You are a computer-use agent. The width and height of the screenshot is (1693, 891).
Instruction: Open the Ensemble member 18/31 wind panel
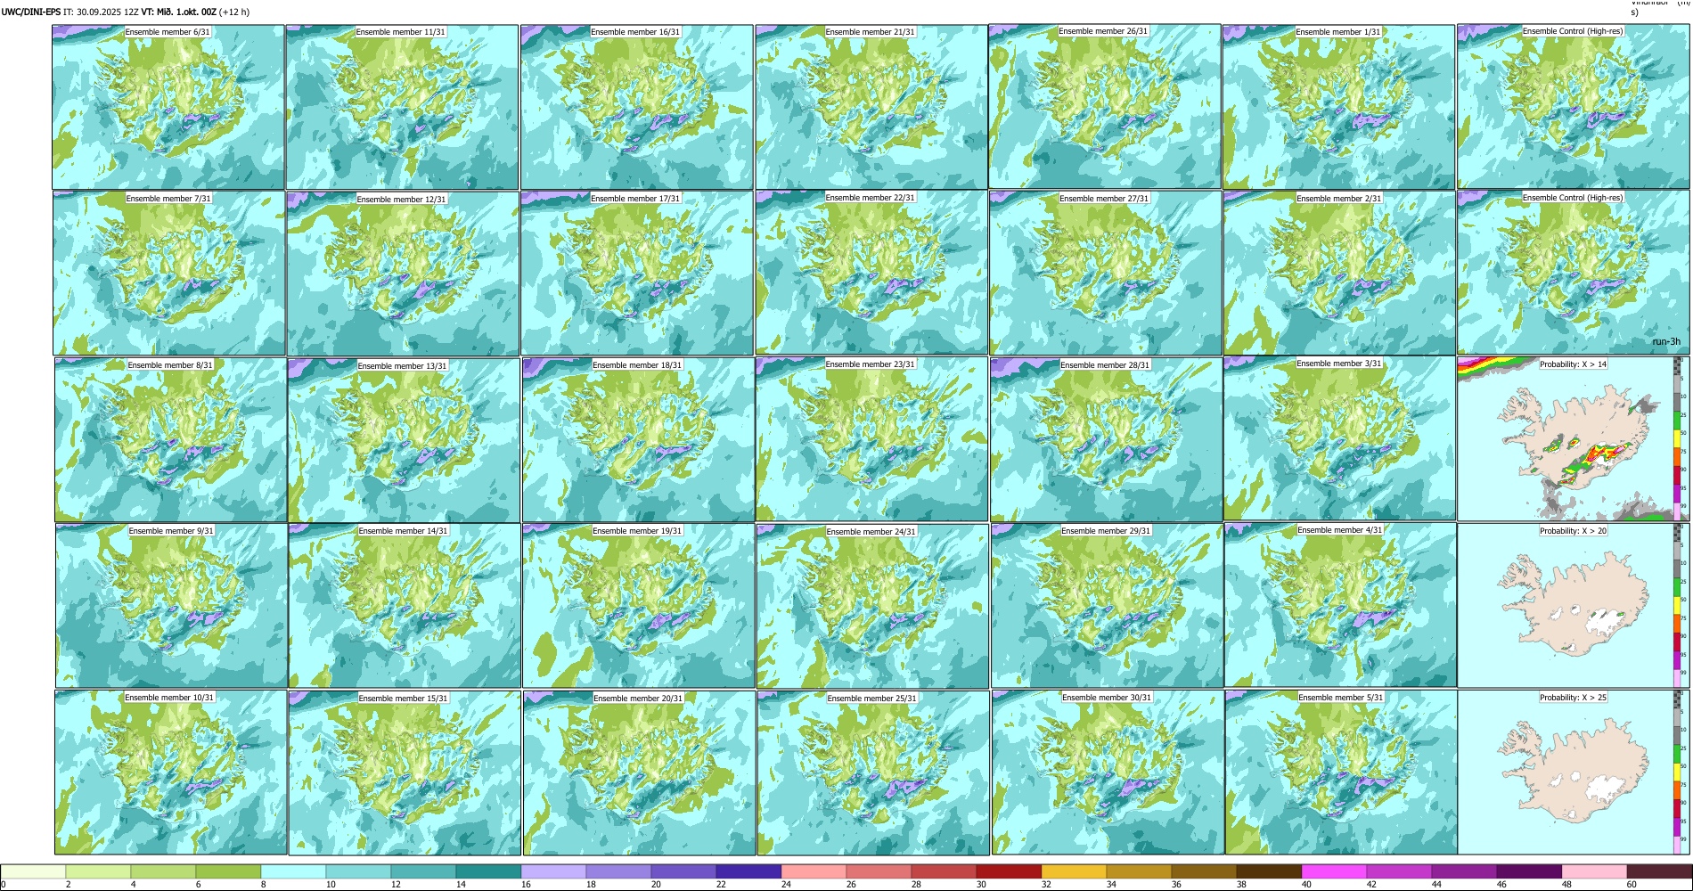click(x=638, y=440)
